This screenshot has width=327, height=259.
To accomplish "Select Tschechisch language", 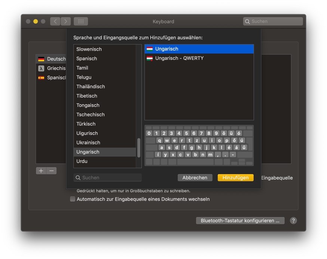I will tap(105, 115).
